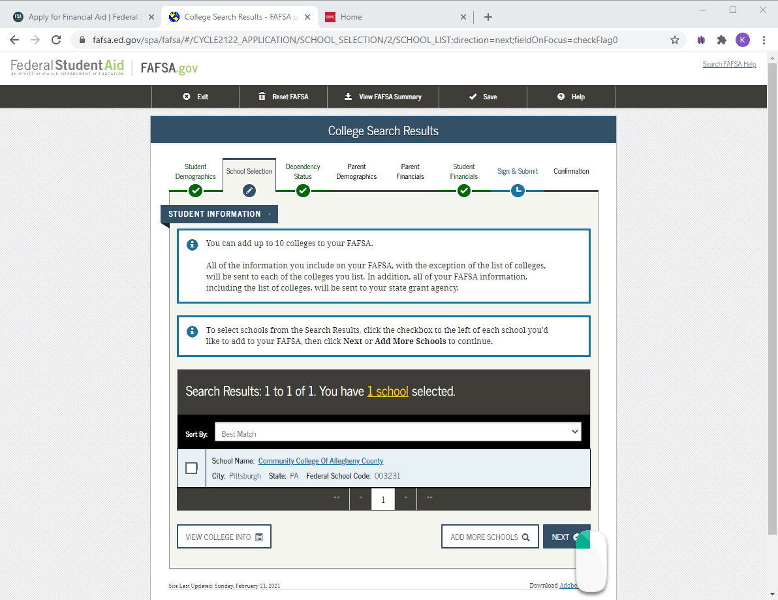Select the Student Demographics step tab
Image resolution: width=778 pixels, height=600 pixels.
(x=196, y=172)
